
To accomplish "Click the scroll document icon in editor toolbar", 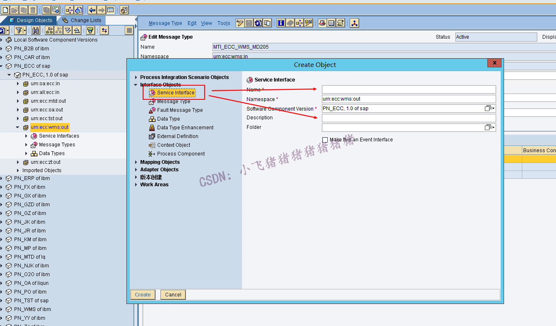I will 341,23.
